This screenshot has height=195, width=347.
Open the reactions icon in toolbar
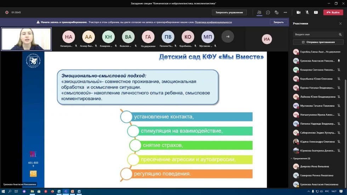(x=277, y=12)
